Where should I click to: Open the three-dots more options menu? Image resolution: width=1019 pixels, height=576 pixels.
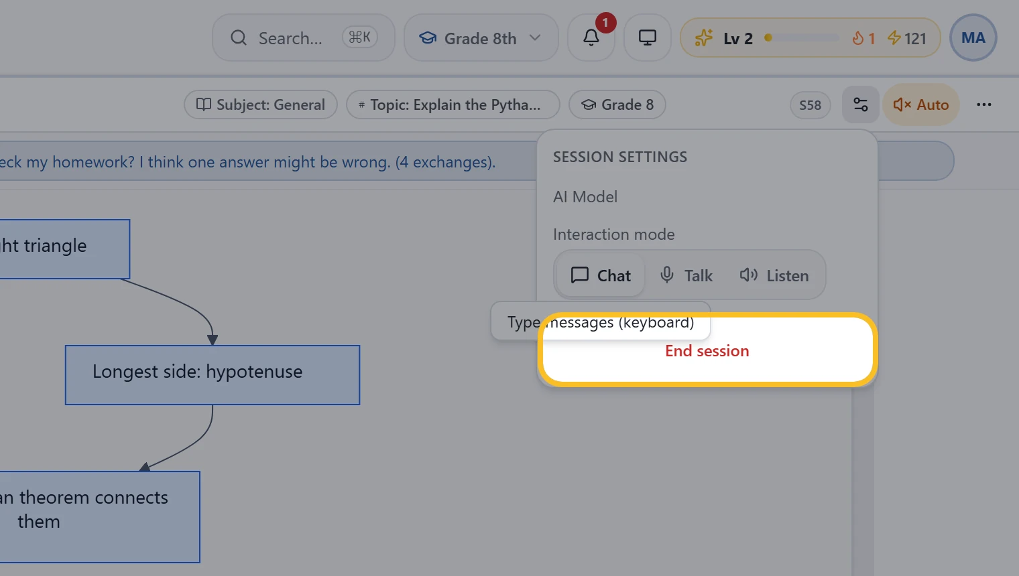[x=983, y=104]
